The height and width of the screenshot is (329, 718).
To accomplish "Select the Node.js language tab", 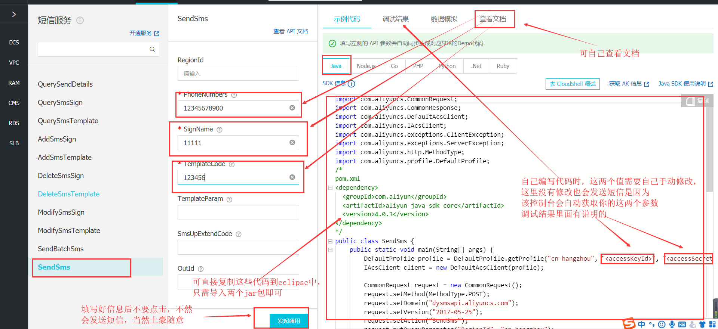I will click(x=366, y=66).
